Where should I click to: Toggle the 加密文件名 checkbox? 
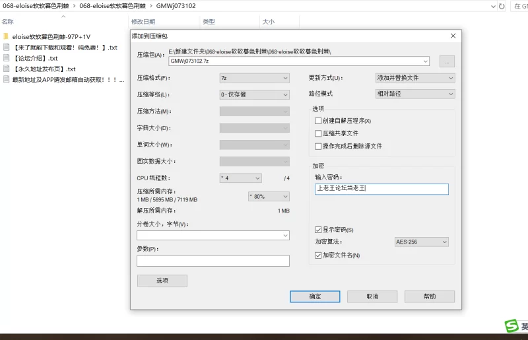click(319, 255)
